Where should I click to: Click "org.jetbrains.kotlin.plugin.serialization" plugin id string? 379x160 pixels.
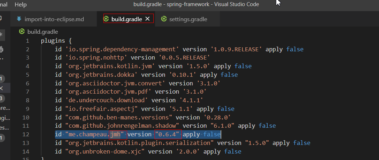pyautogui.click(x=139, y=143)
